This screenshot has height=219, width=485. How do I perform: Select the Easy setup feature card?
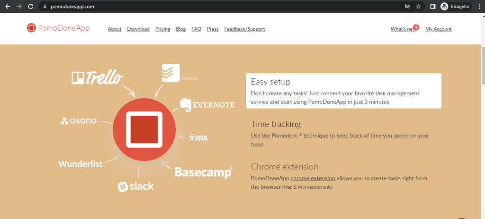pyautogui.click(x=343, y=91)
